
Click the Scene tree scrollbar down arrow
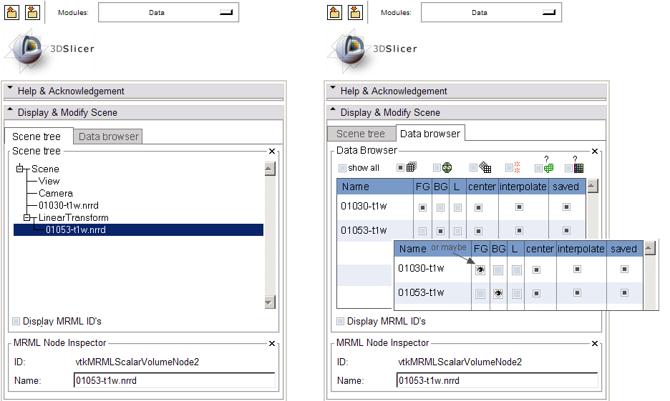pos(269,302)
